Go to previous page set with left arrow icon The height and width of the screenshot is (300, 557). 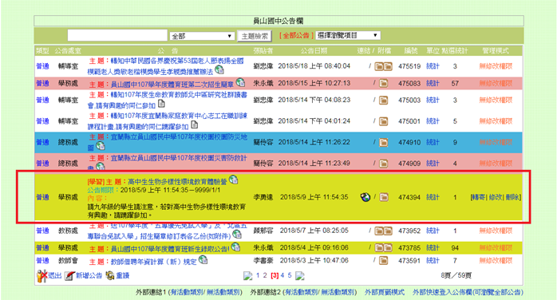tap(247, 275)
